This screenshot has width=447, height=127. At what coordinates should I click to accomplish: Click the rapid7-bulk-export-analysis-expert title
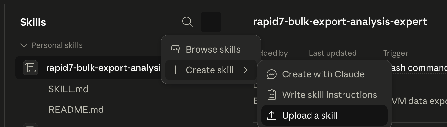coord(340,22)
